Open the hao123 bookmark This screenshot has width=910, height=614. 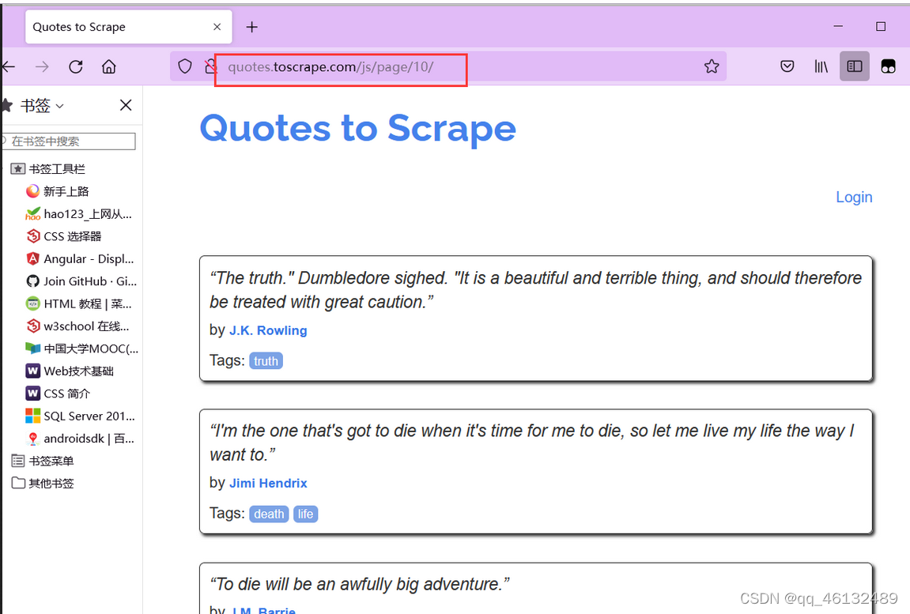point(79,214)
